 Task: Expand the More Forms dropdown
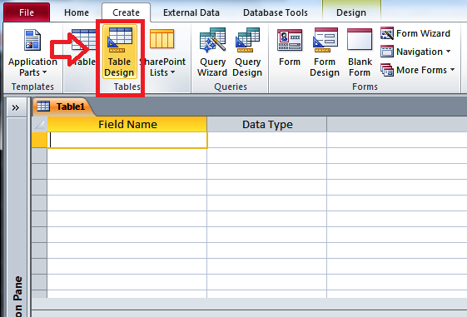[418, 70]
